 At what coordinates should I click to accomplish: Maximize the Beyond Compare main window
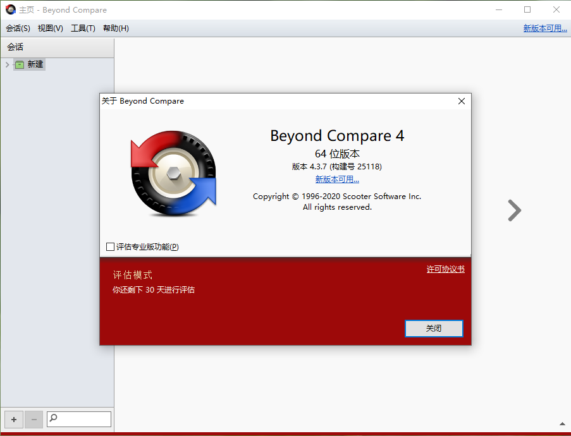pos(527,10)
